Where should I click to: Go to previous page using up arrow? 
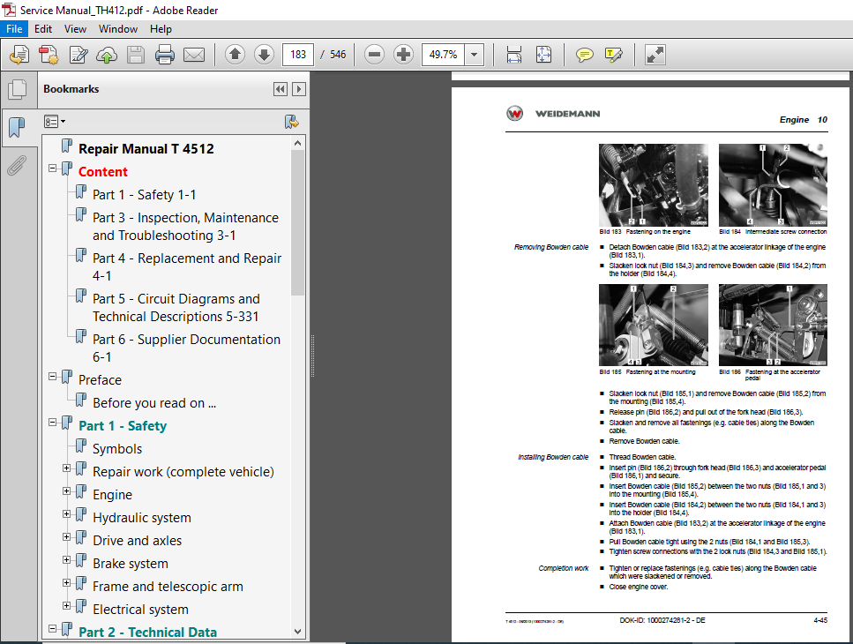[235, 55]
